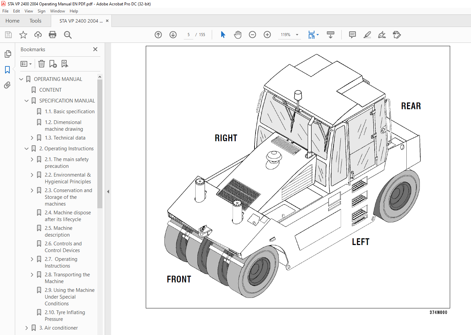
Task: Add document to starred with star icon
Action: coord(23,35)
